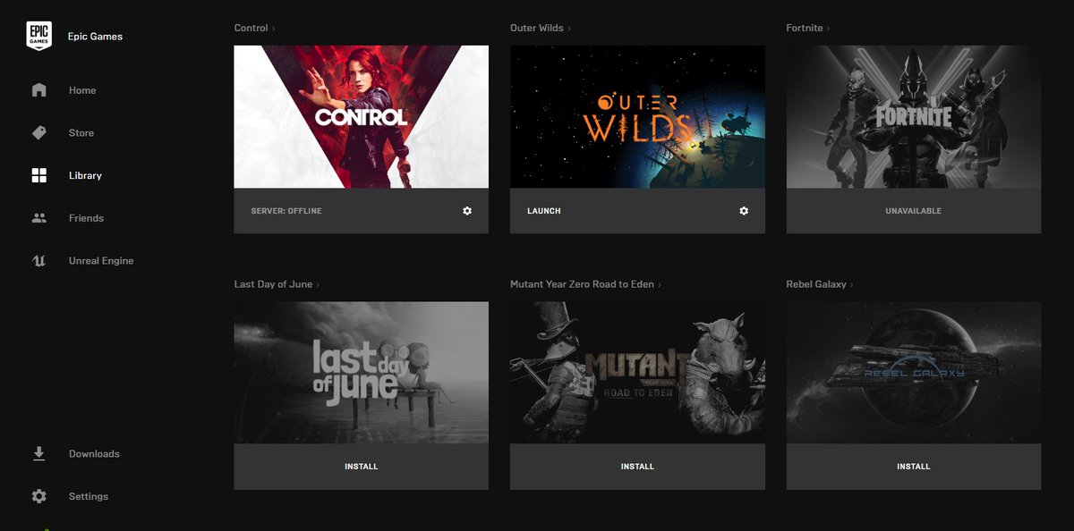
Task: Install Mutant Year Zero Road to Eden
Action: coord(637,467)
